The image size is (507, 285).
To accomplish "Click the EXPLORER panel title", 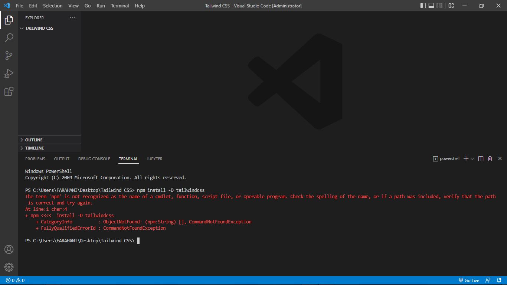I will [x=35, y=18].
